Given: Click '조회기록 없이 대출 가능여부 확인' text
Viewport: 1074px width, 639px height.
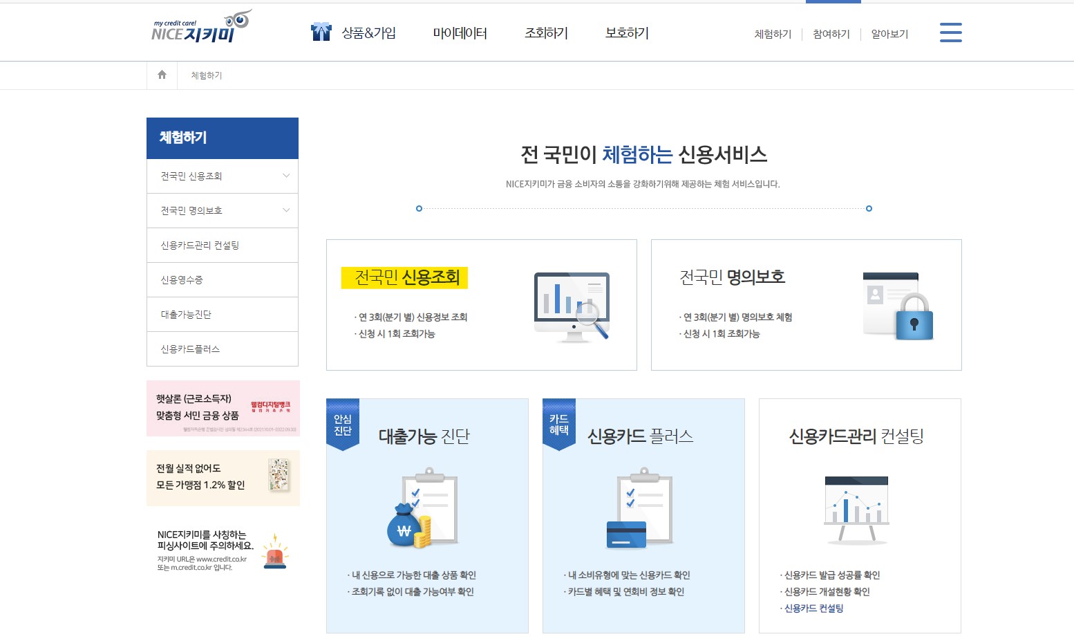Looking at the screenshot, I should (413, 592).
